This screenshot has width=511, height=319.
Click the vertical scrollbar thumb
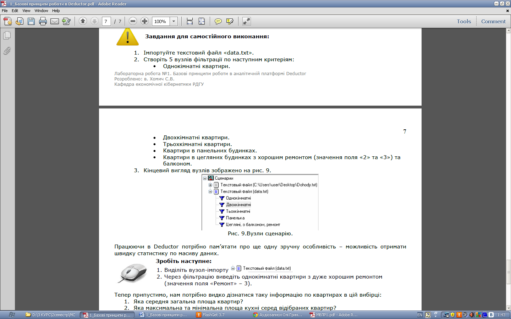point(508,272)
